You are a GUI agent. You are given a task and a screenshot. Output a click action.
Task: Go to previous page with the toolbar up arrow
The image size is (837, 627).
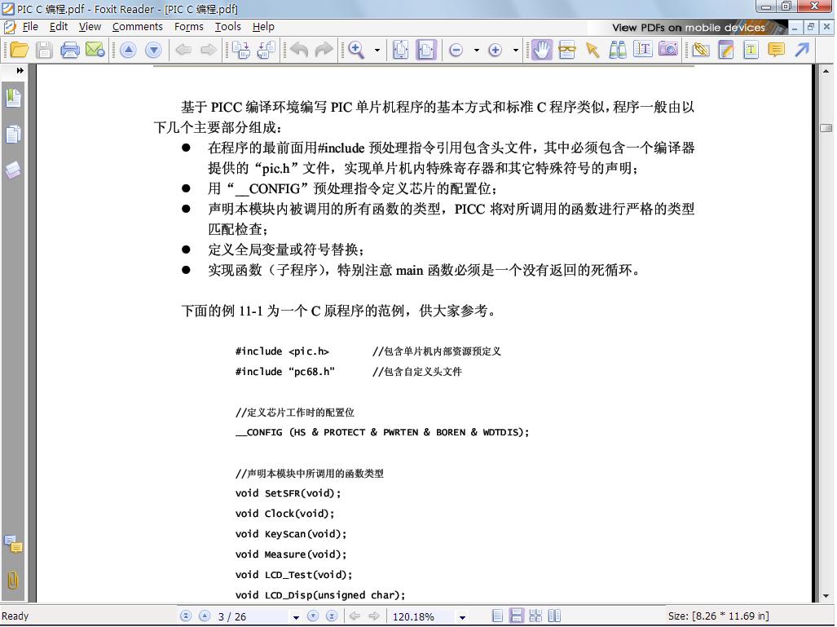128,51
